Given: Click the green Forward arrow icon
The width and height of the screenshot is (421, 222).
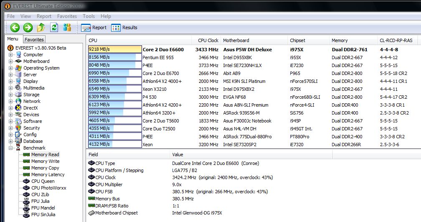Looking at the screenshot, I should click(x=28, y=27).
